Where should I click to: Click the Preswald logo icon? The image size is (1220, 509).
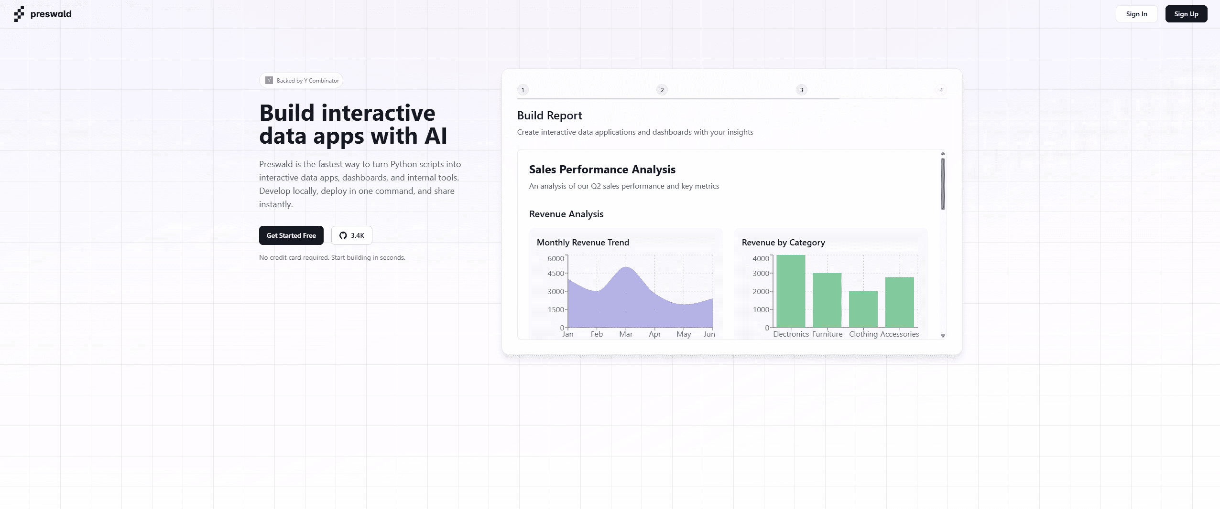(19, 14)
